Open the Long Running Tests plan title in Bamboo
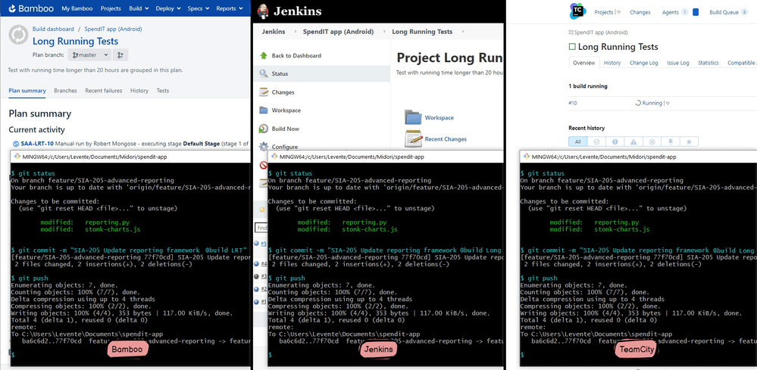This screenshot has width=757, height=370. pos(75,42)
